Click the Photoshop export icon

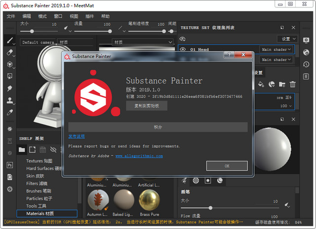click(x=9, y=165)
